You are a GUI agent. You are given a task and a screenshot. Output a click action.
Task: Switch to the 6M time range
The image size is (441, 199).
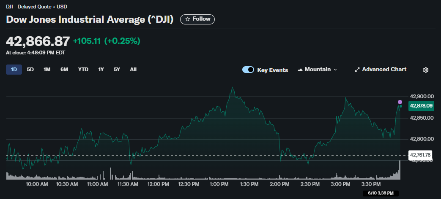(x=64, y=70)
